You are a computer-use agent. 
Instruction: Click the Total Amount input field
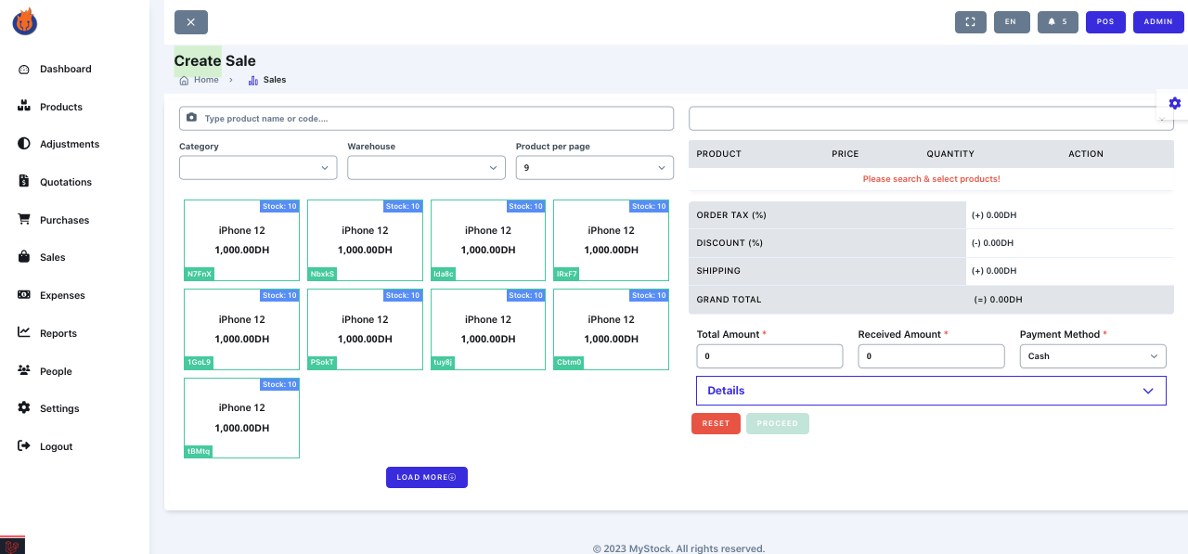click(x=769, y=356)
